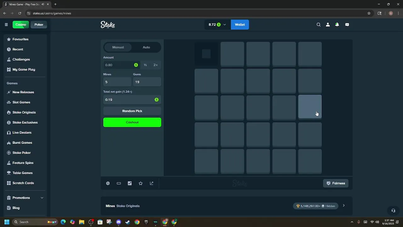Open game settings gear icon

[108, 183]
